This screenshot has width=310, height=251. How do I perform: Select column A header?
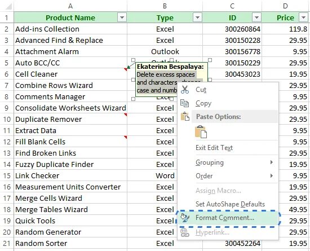tap(70, 6)
